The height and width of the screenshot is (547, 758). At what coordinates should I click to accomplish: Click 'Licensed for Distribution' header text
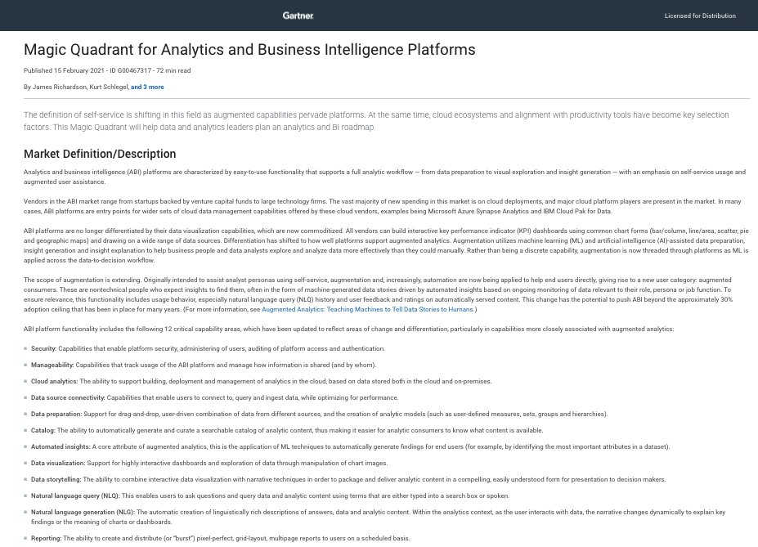[700, 16]
